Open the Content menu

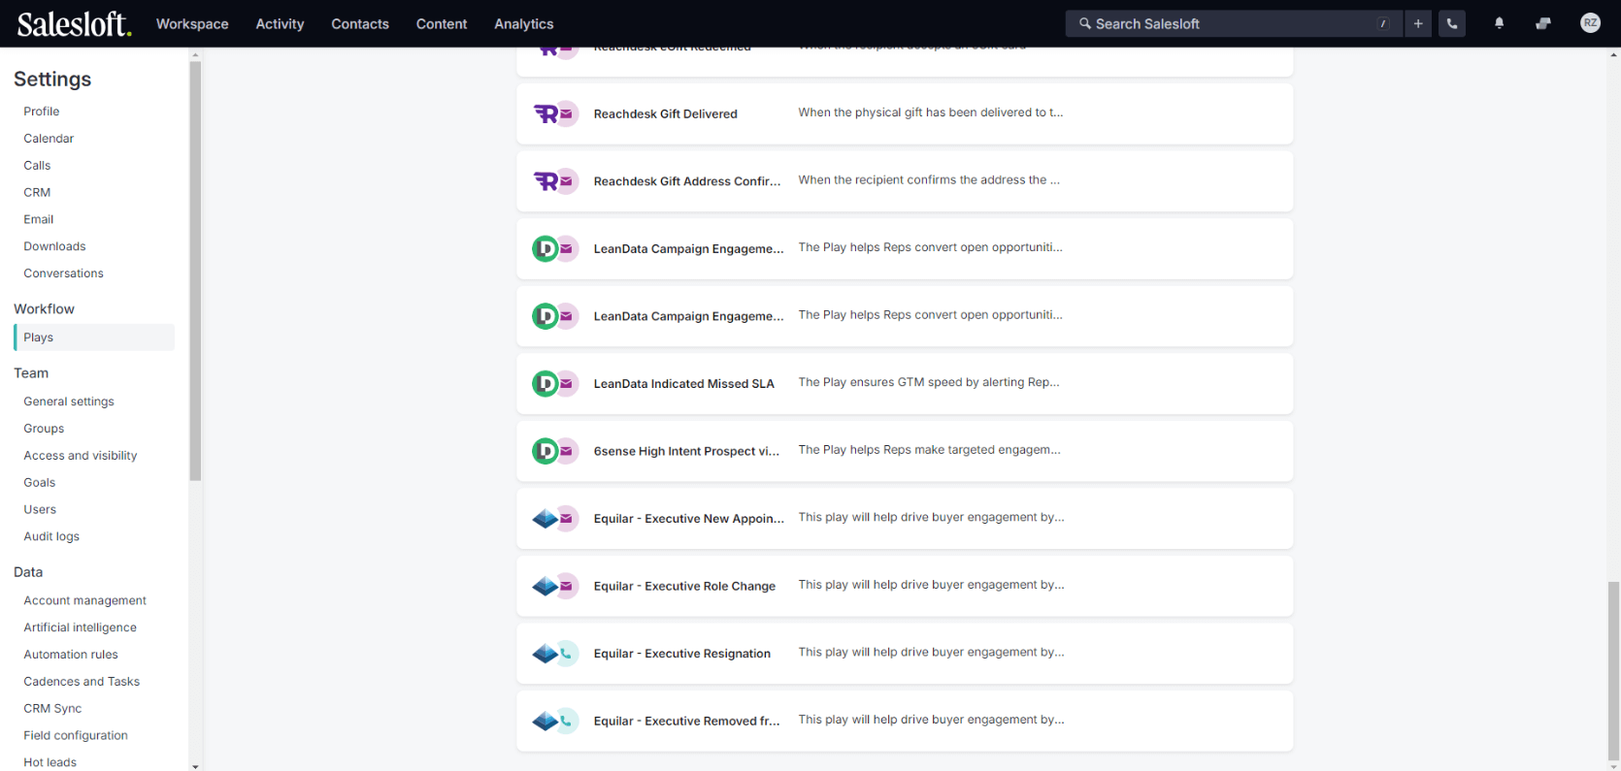[442, 23]
